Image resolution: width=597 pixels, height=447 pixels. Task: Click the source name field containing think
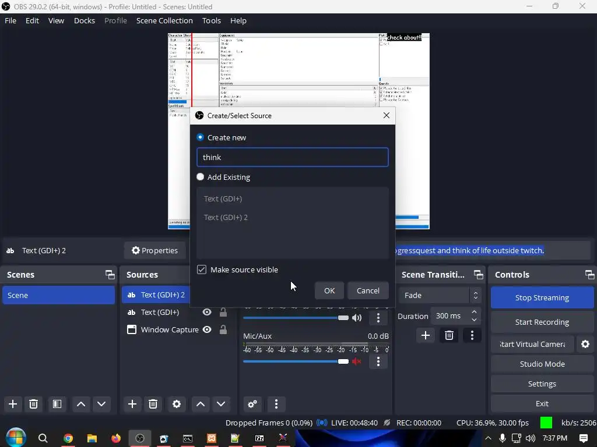coord(293,157)
